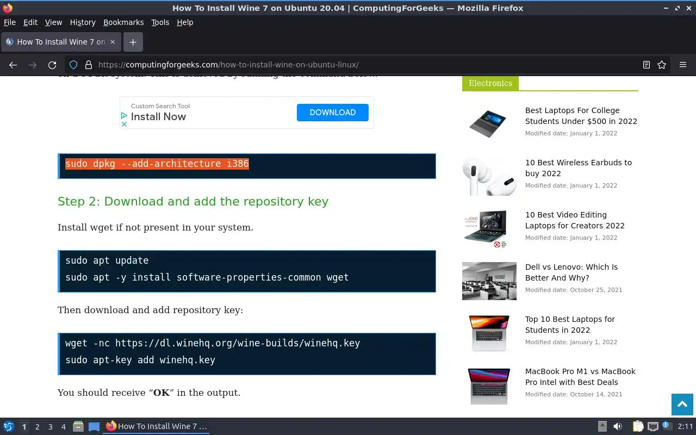Open Top 10 Best Laptops for Students
Image resolution: width=696 pixels, height=435 pixels.
point(570,325)
